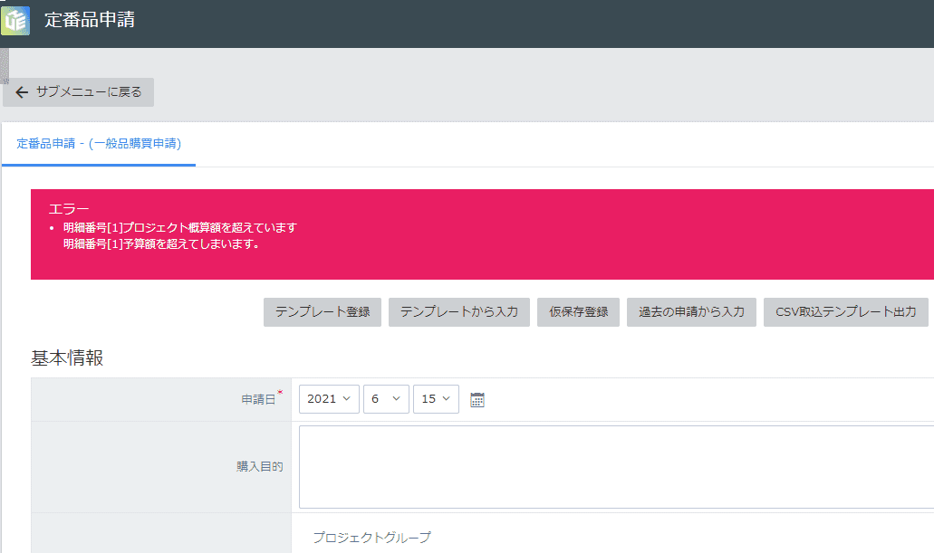Open 過去の申請から入力
This screenshot has width=934, height=553.
coord(691,311)
